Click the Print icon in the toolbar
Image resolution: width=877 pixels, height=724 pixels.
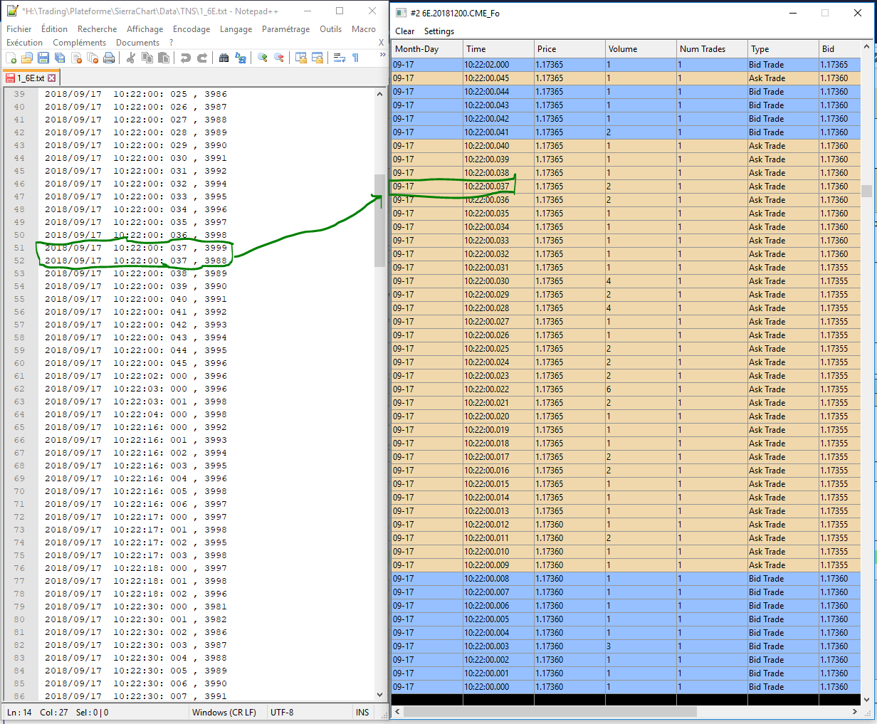(109, 58)
